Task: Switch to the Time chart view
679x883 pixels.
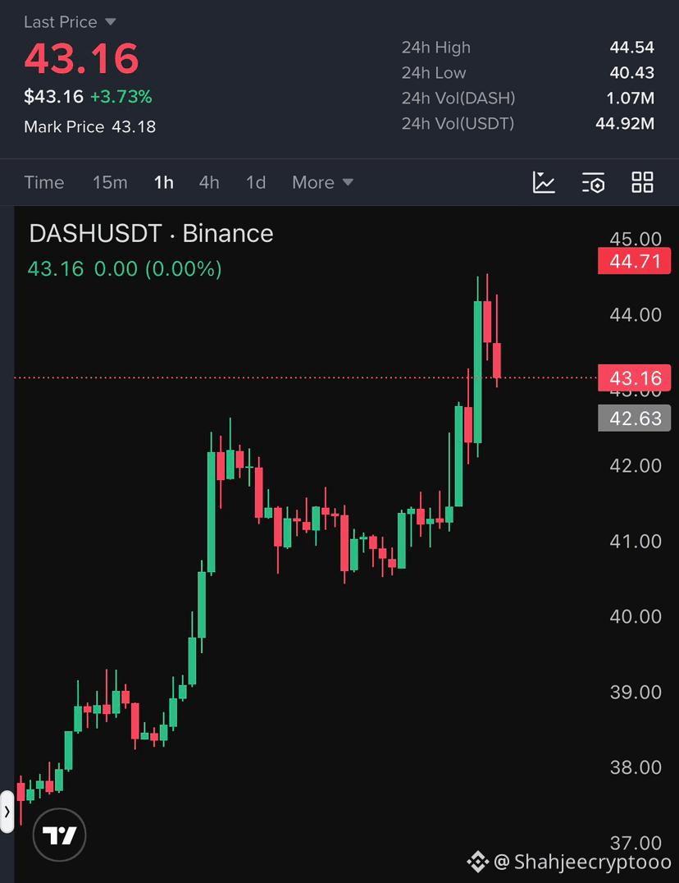Action: pos(44,182)
